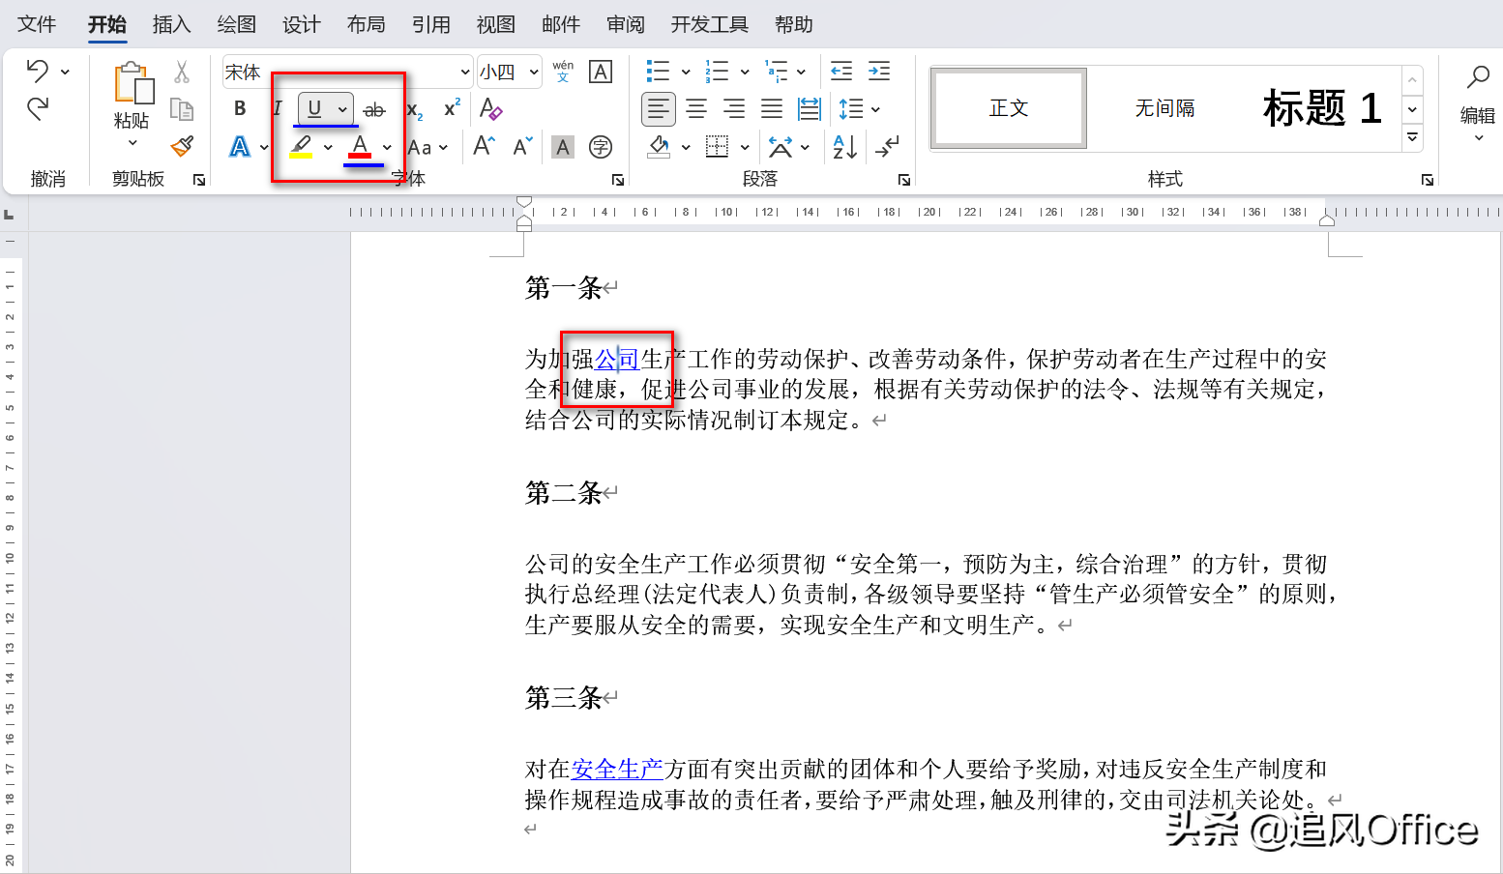Expand the 粘贴 paste options arrow
The width and height of the screenshot is (1503, 874).
click(133, 143)
